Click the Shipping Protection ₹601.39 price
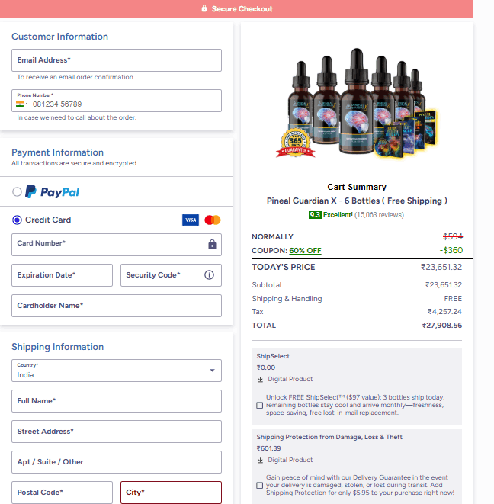 268,448
